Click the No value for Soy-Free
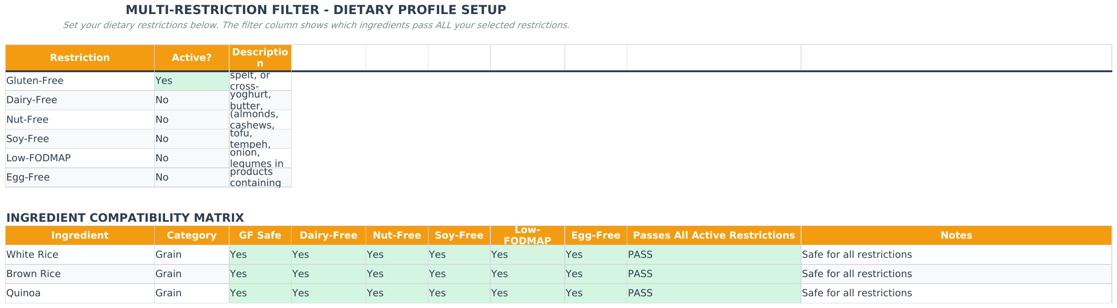The image size is (1117, 308). pyautogui.click(x=192, y=139)
